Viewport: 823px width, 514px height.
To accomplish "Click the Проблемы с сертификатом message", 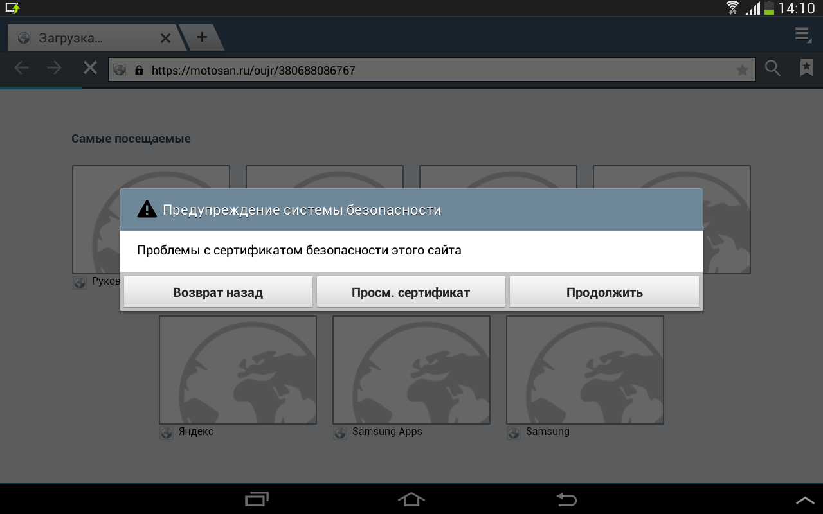I will tap(299, 250).
